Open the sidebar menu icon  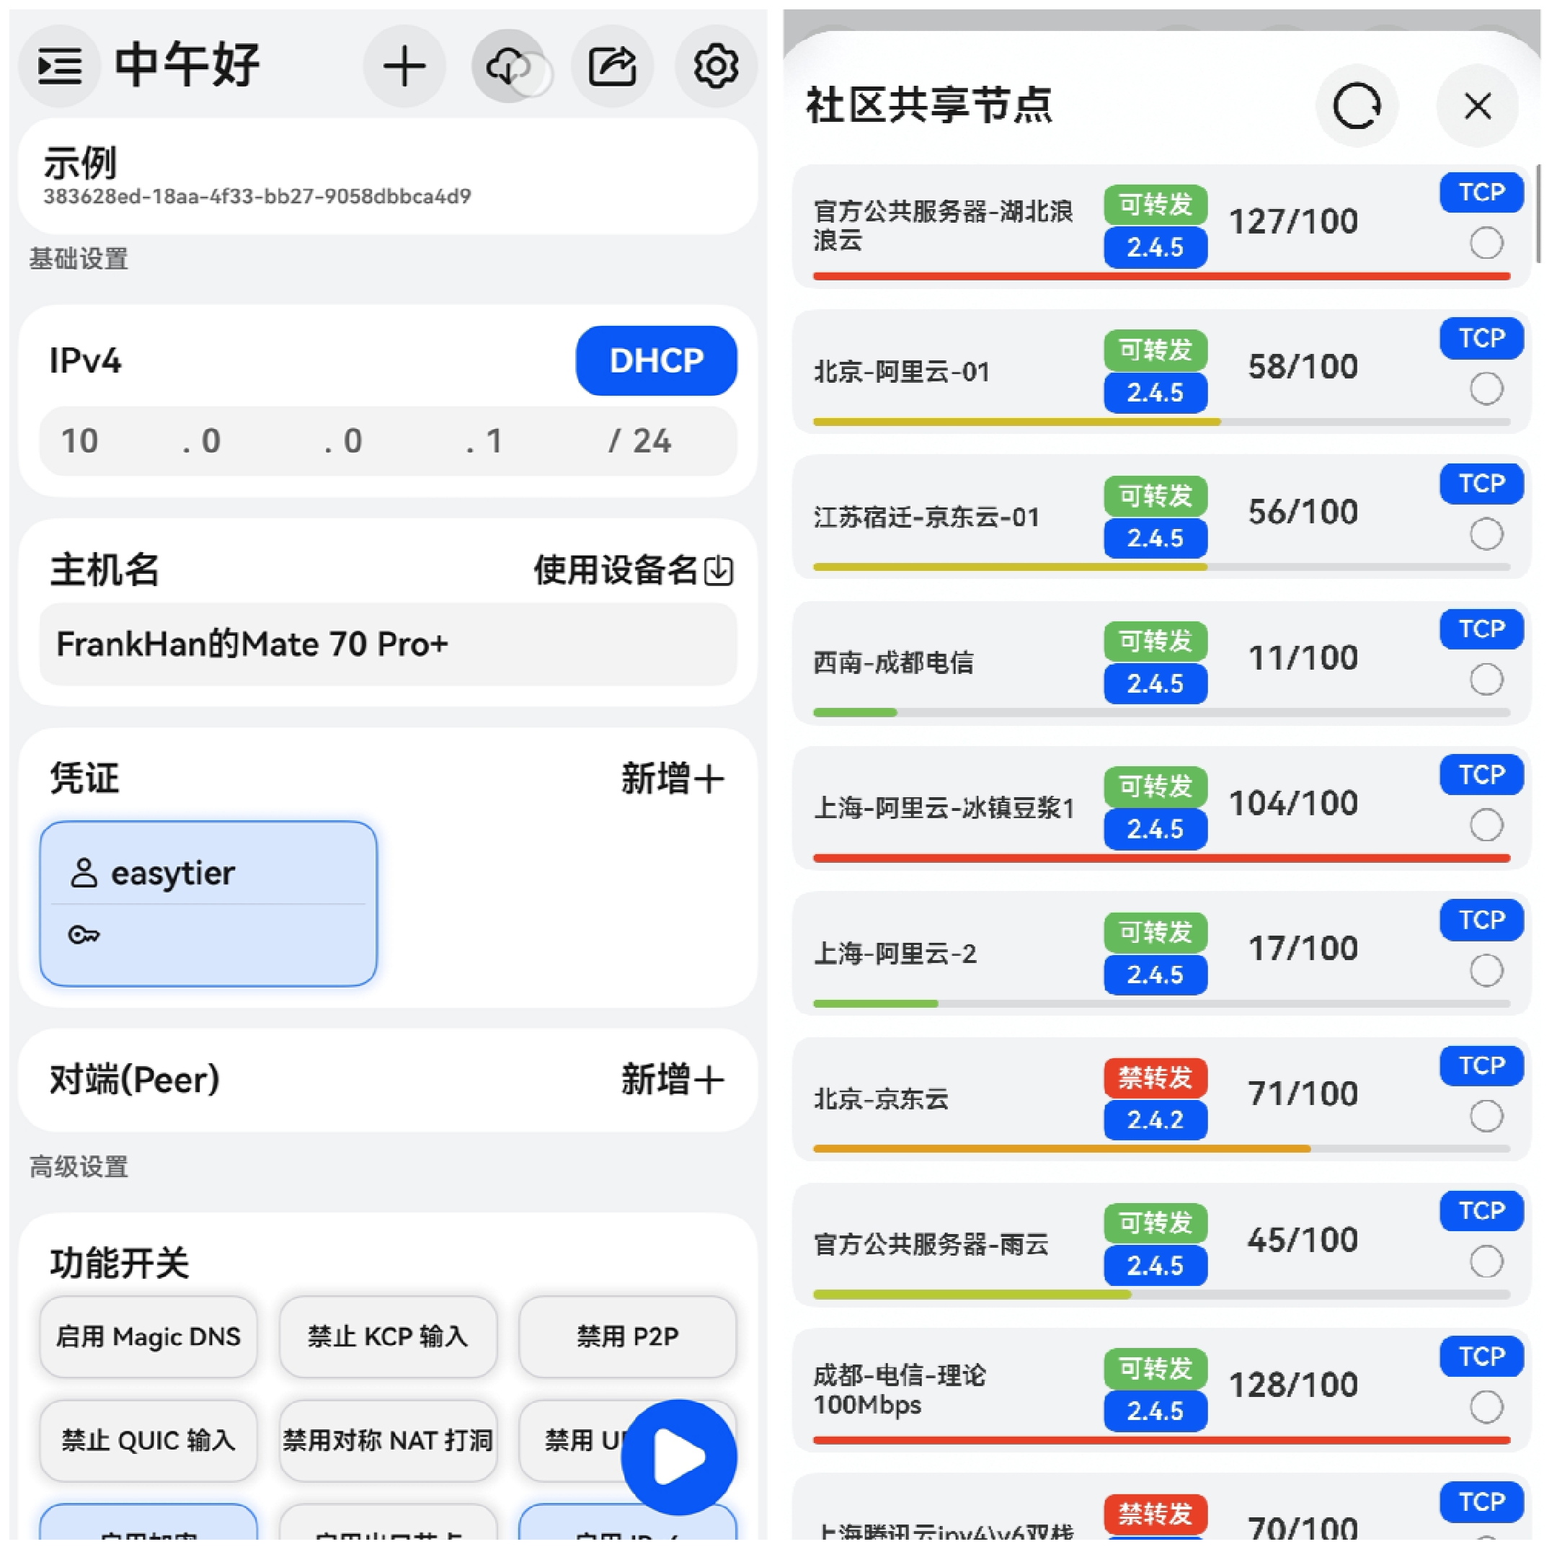[x=60, y=66]
